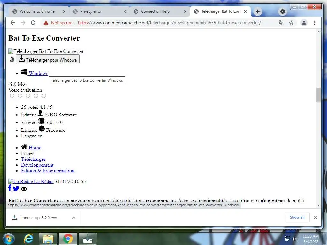Close the Télécharger Bat To Exe tab
This screenshot has width=327, height=245.
click(x=246, y=11)
